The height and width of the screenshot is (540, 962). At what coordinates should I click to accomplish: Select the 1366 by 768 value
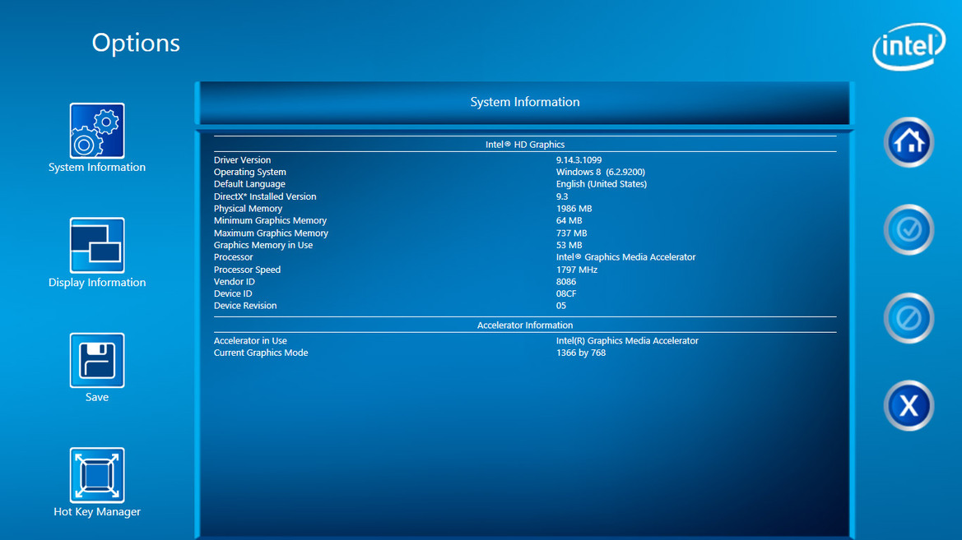pos(580,353)
